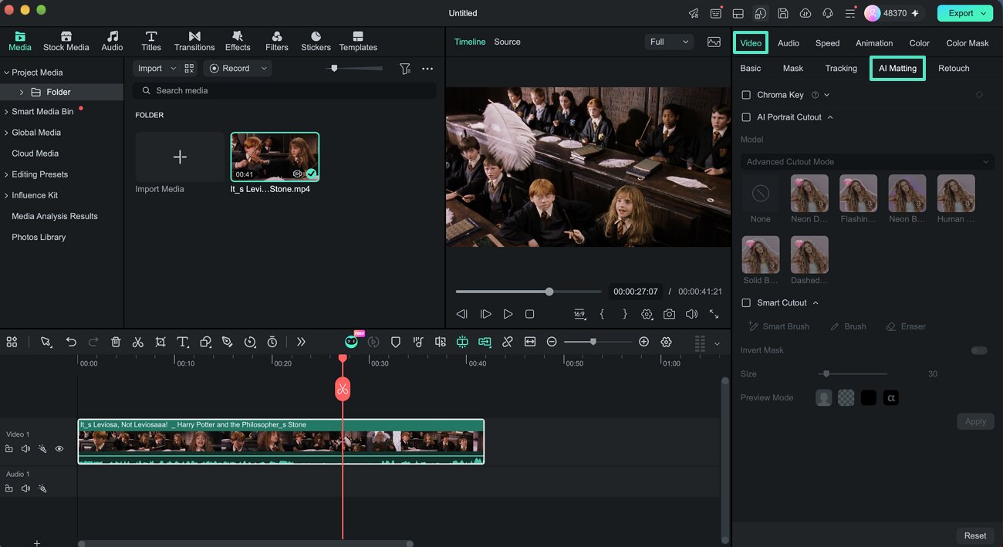This screenshot has height=547, width=1003.
Task: Enable the Chroma Key checkbox
Action: 746,95
